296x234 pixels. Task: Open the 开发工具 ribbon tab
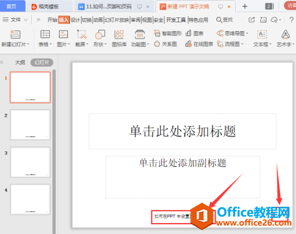tap(176, 20)
